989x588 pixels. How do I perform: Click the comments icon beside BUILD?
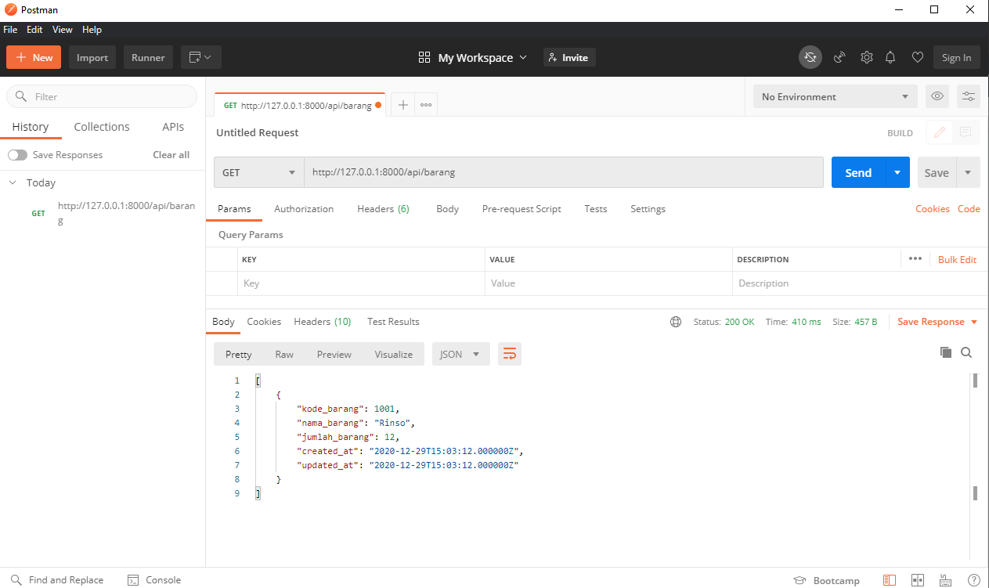click(966, 133)
